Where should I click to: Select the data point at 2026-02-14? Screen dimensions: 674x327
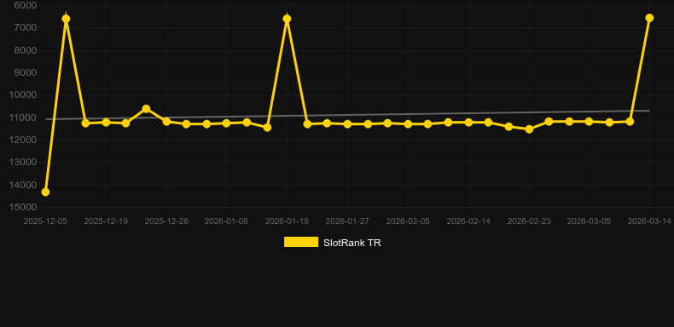point(468,123)
